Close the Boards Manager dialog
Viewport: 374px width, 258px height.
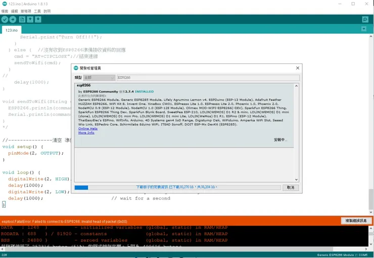click(298, 68)
